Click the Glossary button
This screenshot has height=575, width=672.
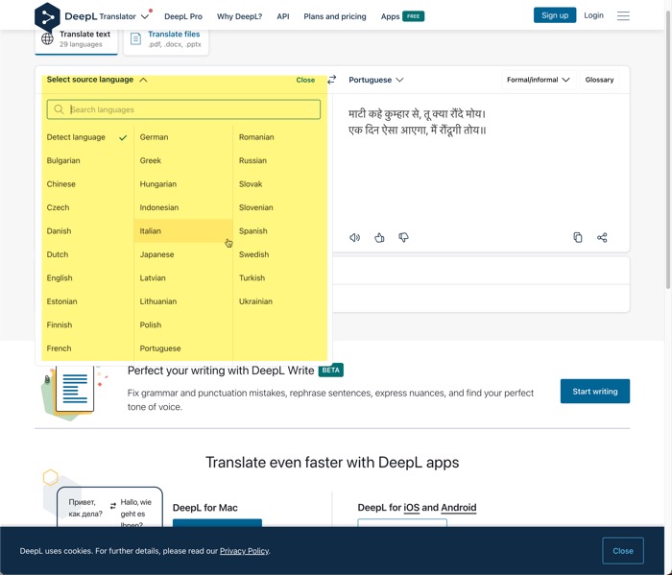(x=599, y=80)
